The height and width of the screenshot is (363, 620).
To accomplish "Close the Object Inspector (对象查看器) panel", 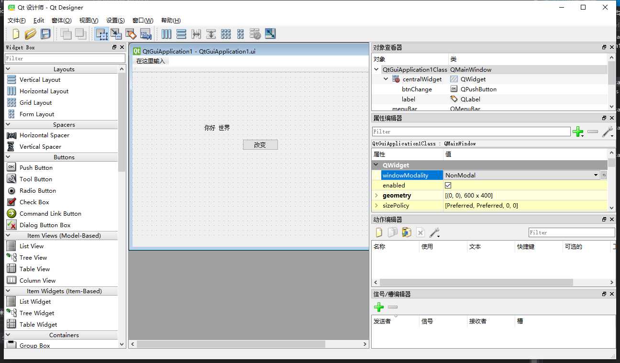I will coord(612,47).
